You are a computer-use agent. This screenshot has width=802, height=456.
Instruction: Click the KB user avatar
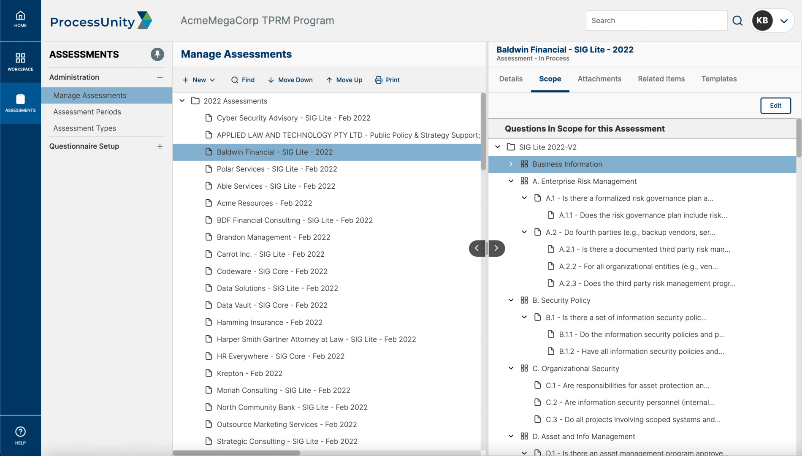point(762,21)
